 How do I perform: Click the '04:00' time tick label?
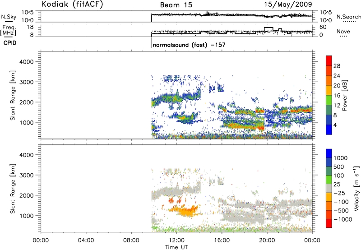[x=86, y=241]
